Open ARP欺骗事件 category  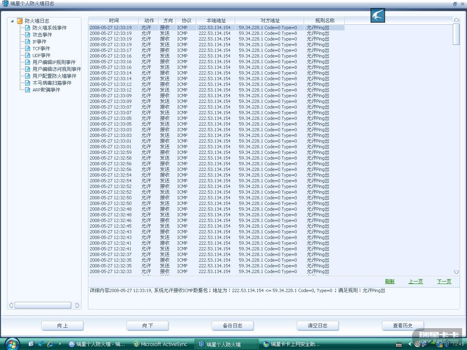(x=46, y=90)
